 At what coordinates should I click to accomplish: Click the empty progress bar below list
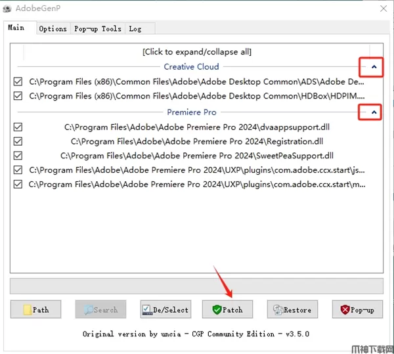tap(196, 286)
